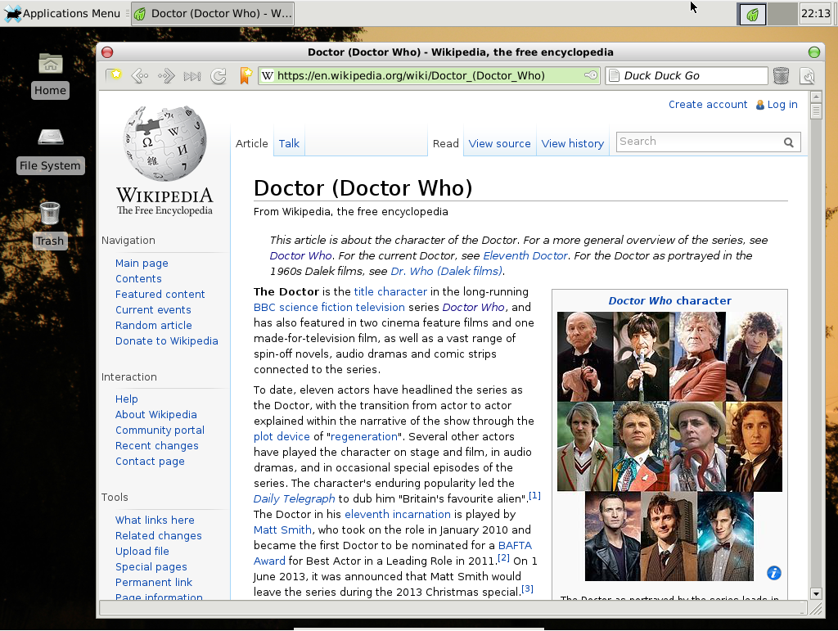Viewport: 838px width, 631px height.
Task: Open a new tab with the star-page icon
Action: coord(113,76)
